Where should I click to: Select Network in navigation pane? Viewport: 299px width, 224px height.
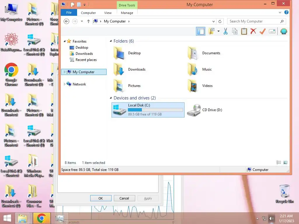click(76, 84)
